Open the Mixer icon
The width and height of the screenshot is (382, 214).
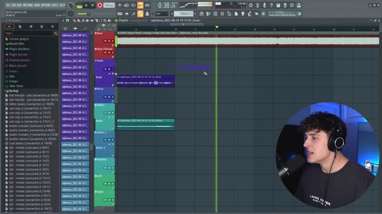[222, 14]
